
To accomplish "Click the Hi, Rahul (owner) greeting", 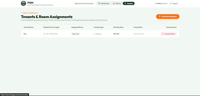I will point(161,3).
